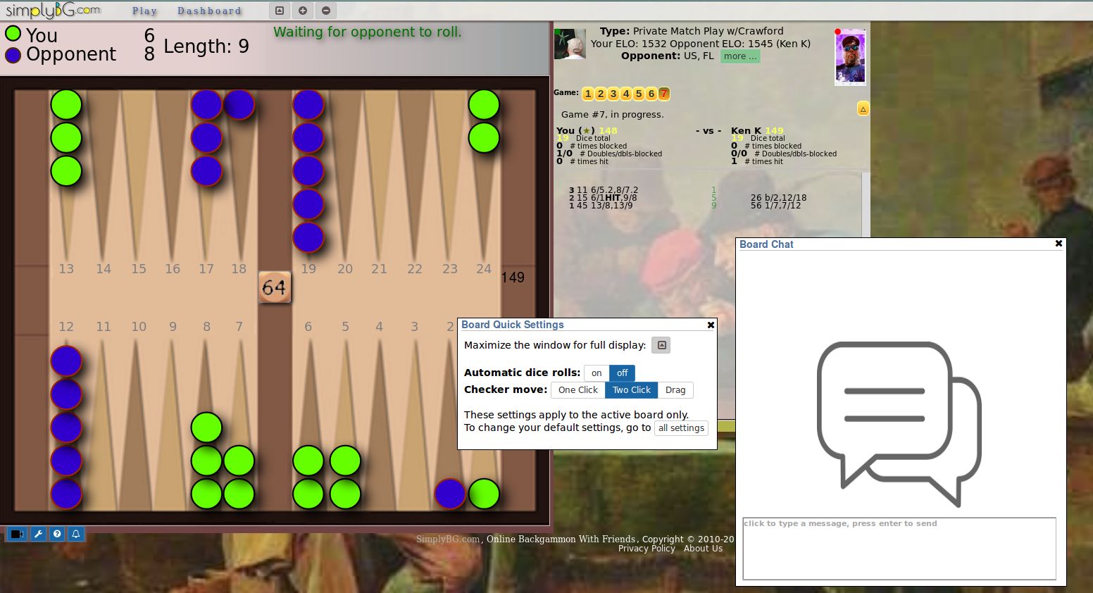Enable automatic dice rolls by clicking on

point(597,373)
